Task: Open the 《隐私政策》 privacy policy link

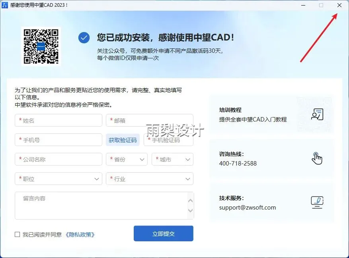Action: point(80,235)
